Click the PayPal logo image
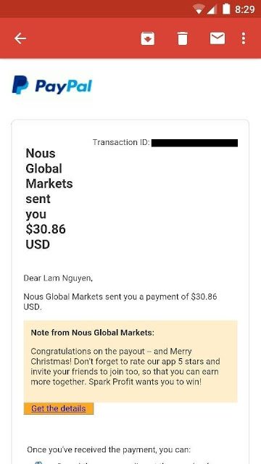The height and width of the screenshot is (464, 261). (52, 86)
